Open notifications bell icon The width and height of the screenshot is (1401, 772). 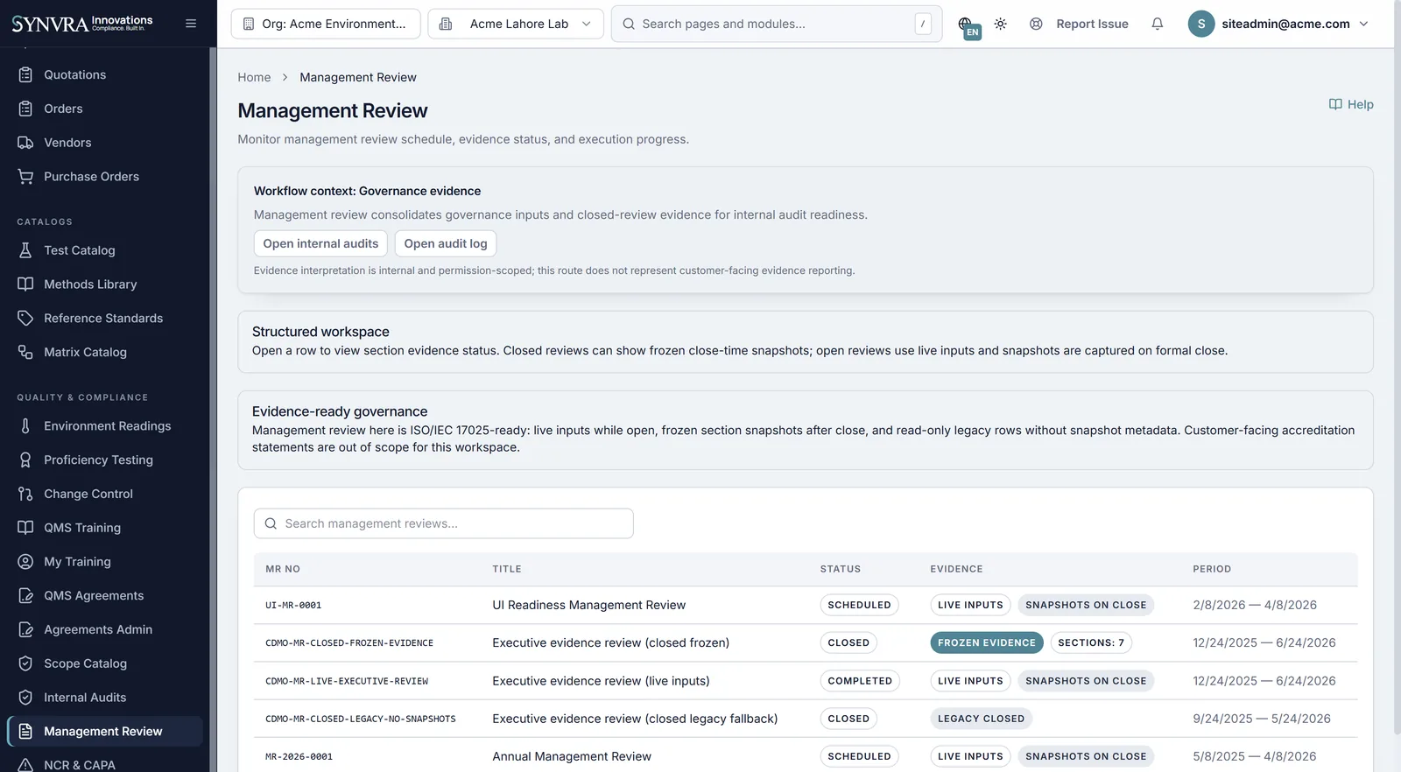tap(1158, 24)
